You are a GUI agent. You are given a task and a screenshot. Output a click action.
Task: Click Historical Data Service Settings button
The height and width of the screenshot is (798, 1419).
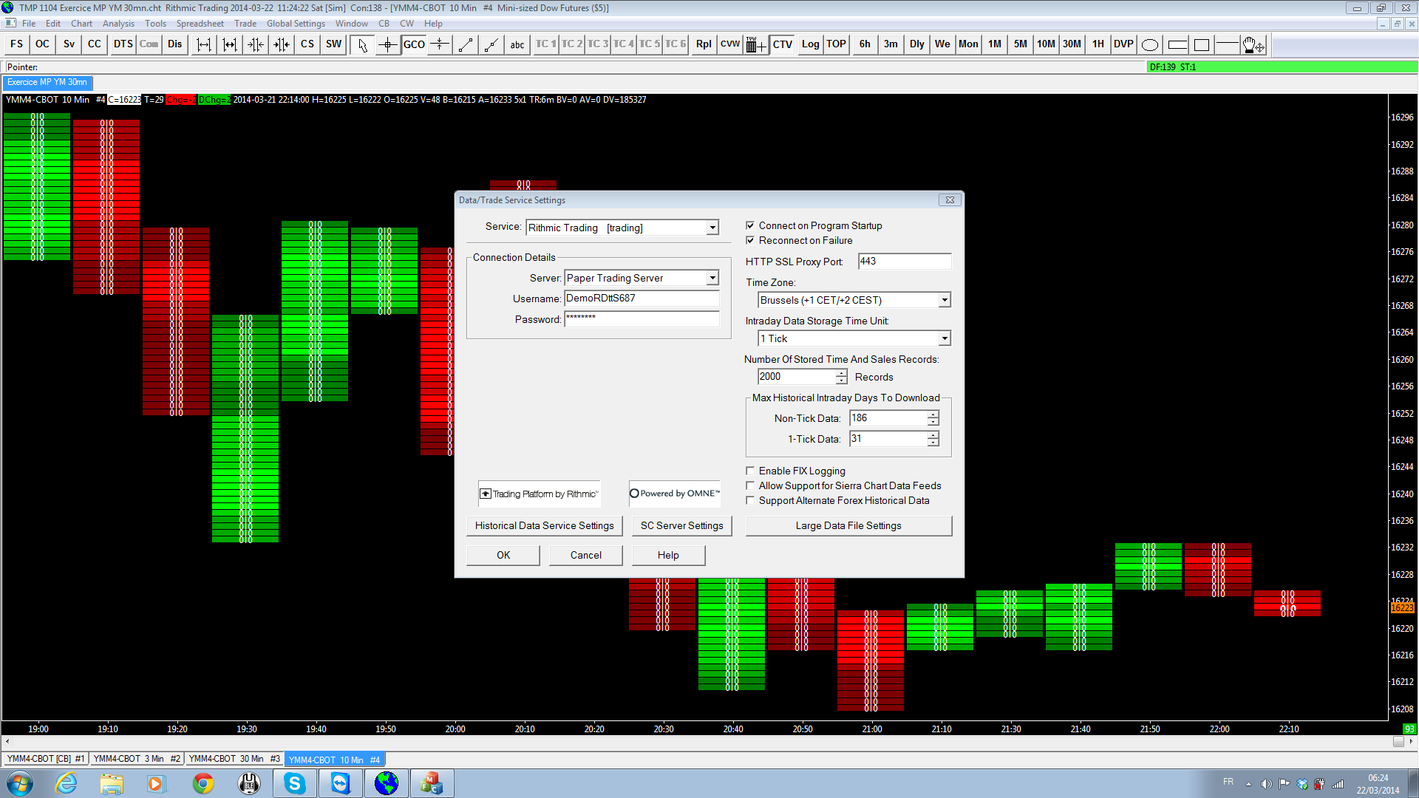[x=544, y=525]
